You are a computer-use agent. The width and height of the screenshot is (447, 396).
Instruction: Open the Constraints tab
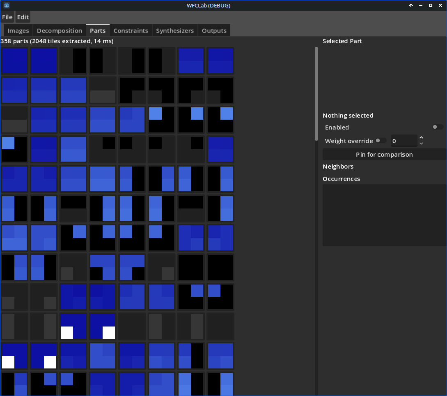pyautogui.click(x=131, y=30)
